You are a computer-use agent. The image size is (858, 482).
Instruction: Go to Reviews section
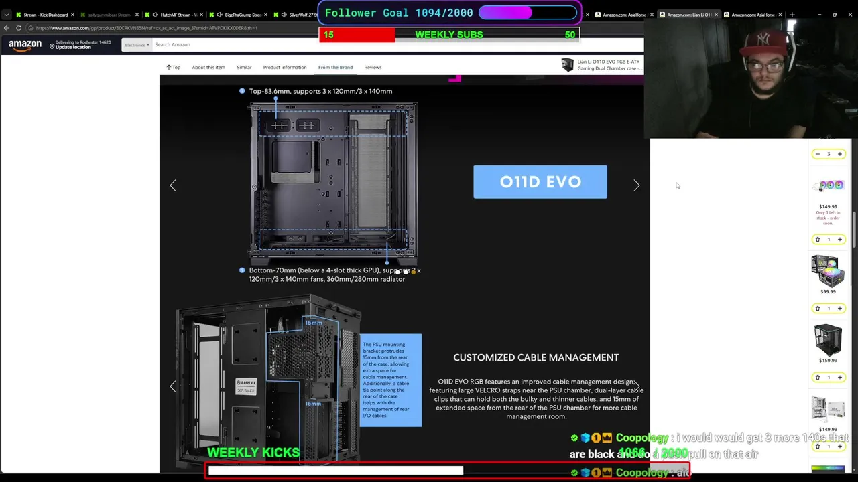[373, 67]
